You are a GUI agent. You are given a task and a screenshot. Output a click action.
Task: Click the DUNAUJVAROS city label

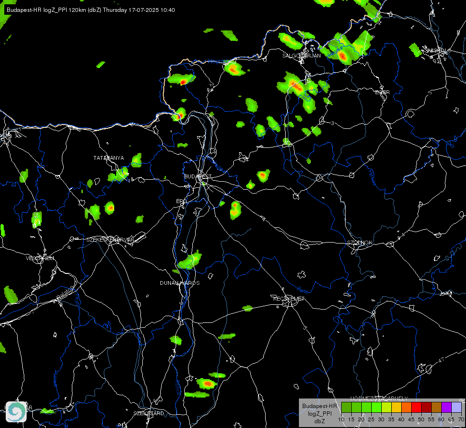tap(180, 283)
